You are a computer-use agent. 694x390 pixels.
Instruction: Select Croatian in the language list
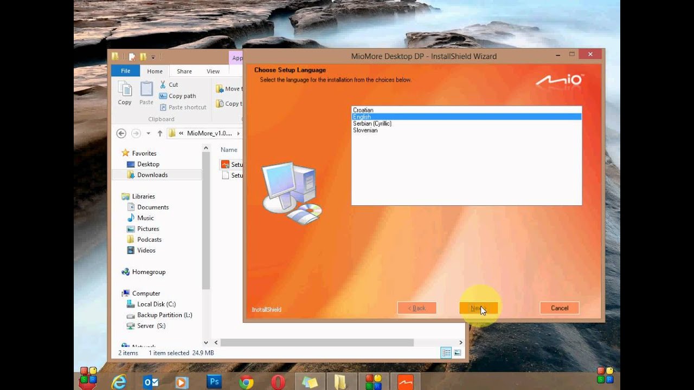point(466,110)
